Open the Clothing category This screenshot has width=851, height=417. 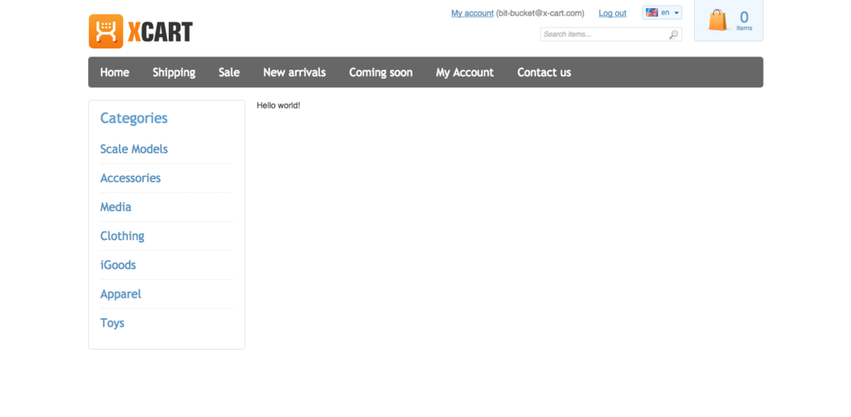pyautogui.click(x=122, y=237)
